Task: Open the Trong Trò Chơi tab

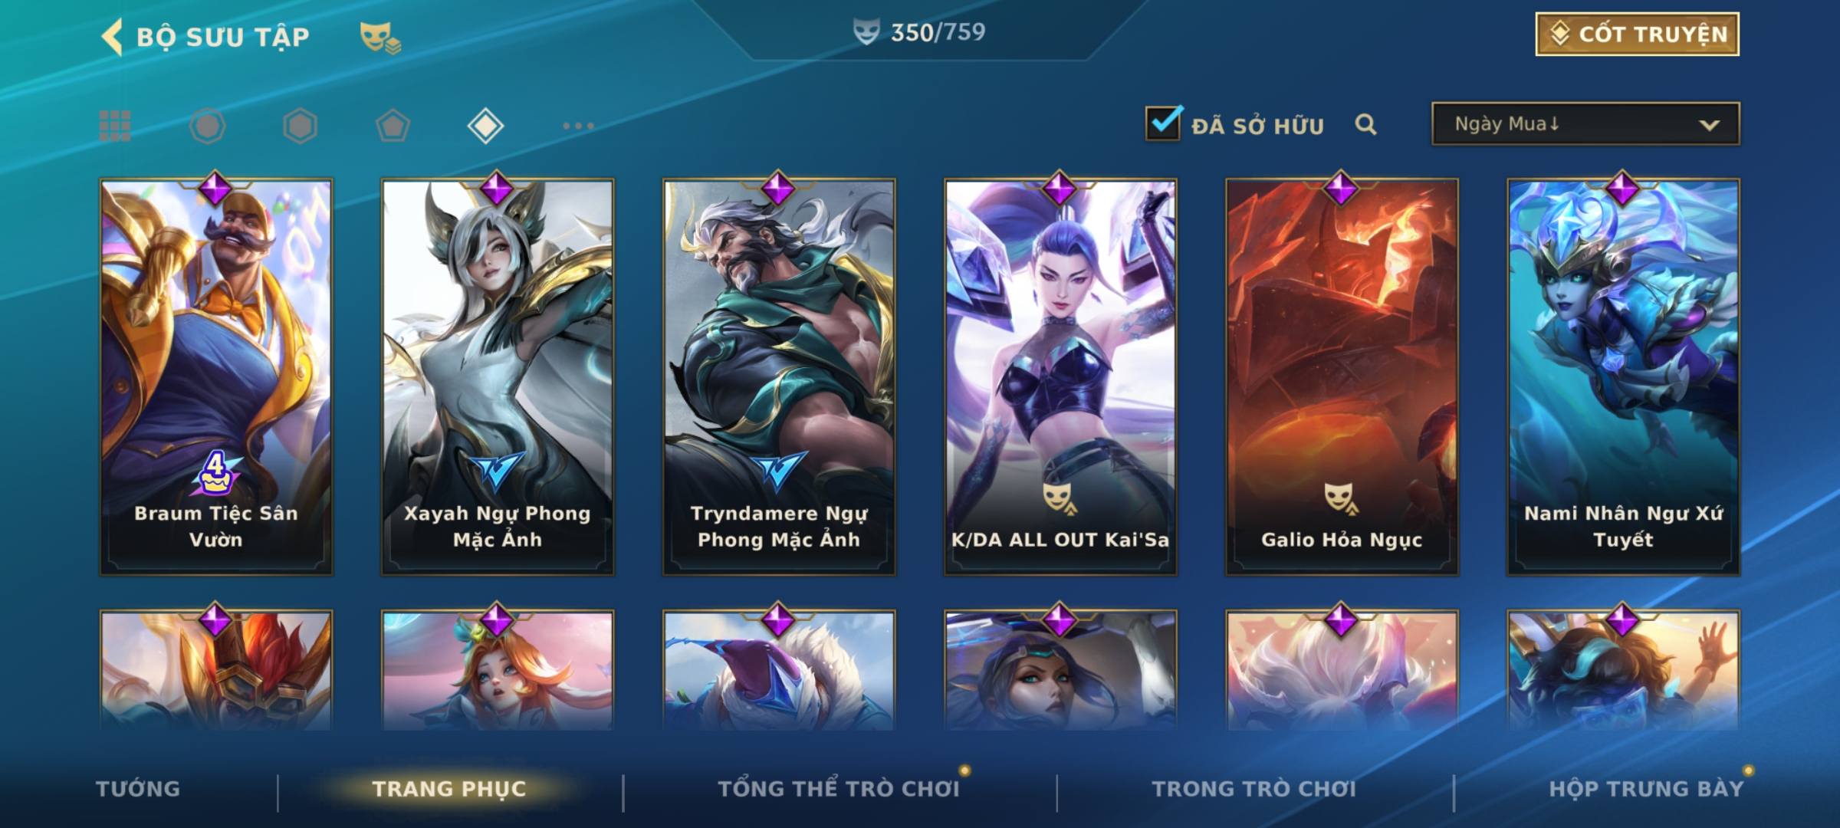Action: tap(1254, 788)
